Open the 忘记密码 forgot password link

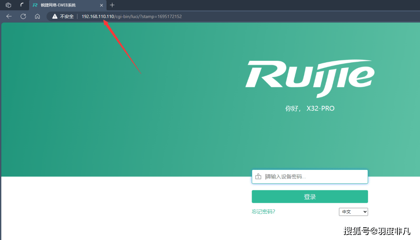click(x=263, y=211)
